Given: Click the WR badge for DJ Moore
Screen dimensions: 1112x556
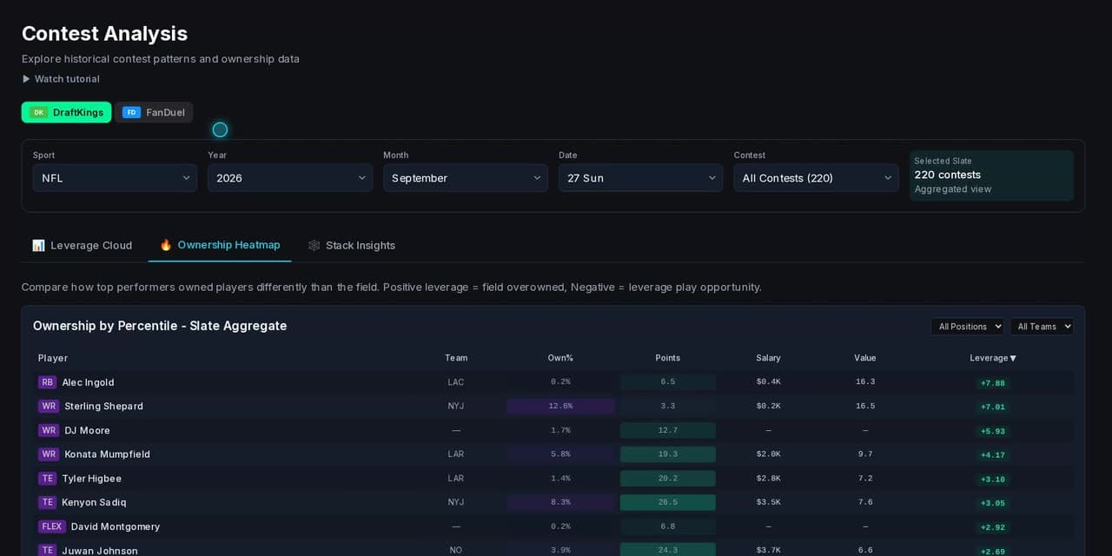Looking at the screenshot, I should [x=49, y=430].
